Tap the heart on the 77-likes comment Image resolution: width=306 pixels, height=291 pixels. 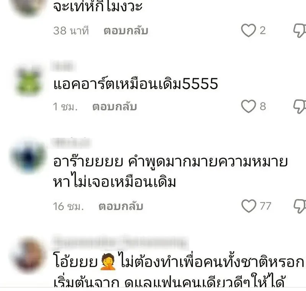pos(249,206)
